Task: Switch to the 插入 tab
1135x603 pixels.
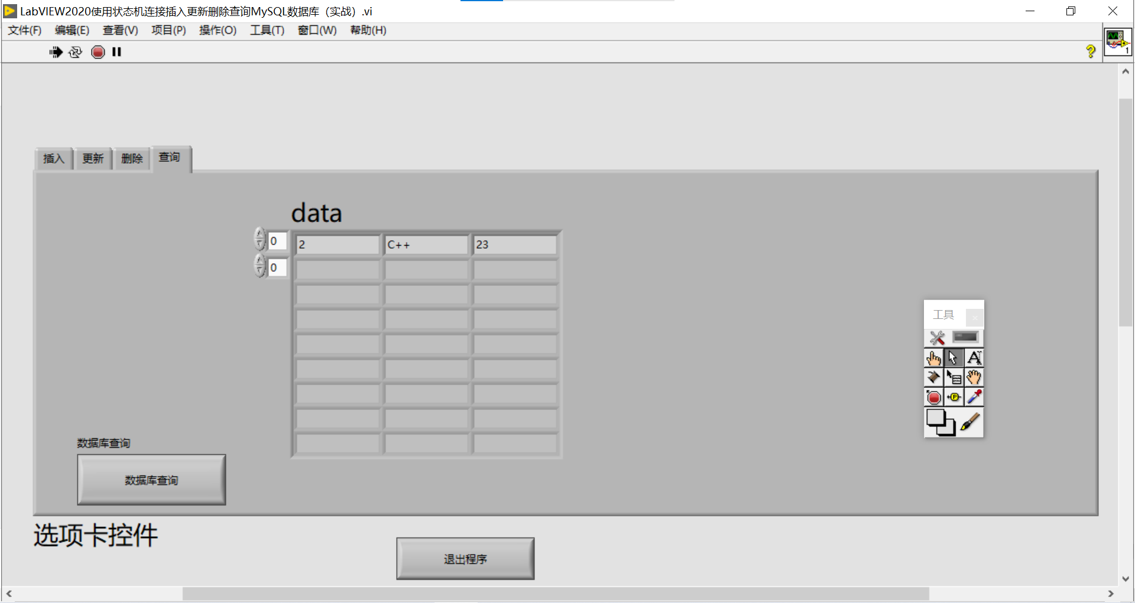Action: (53, 158)
